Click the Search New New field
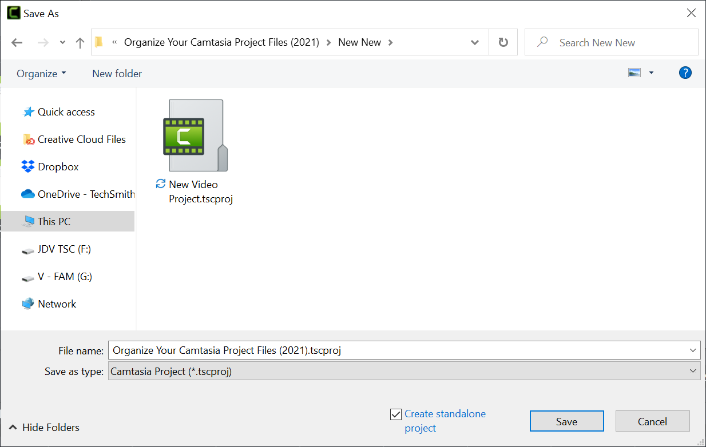 coord(612,42)
